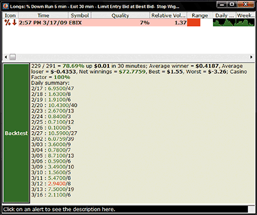Click the 7% quality value
Screen dimensions: 257x215
point(145,23)
